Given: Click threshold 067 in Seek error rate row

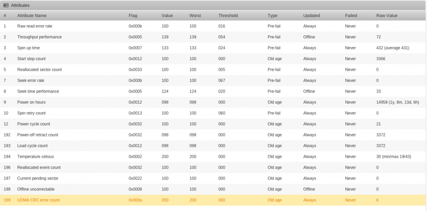Looking at the screenshot, I should pos(222,81).
